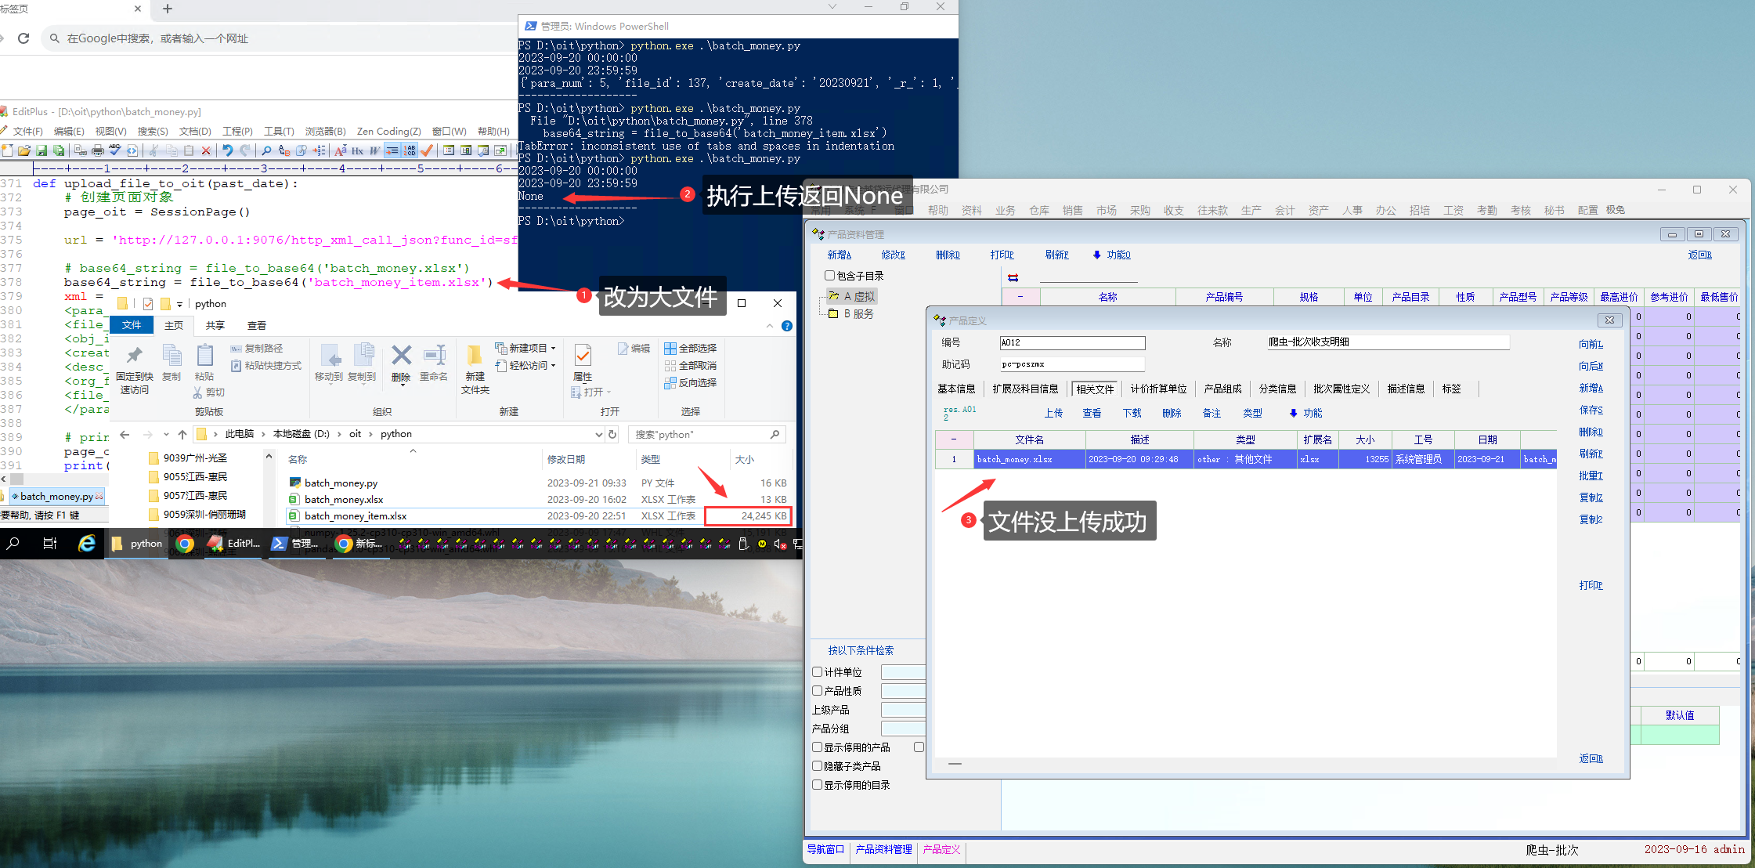
Task: Open the 搜索(S) menu in EditPlus
Action: [153, 131]
